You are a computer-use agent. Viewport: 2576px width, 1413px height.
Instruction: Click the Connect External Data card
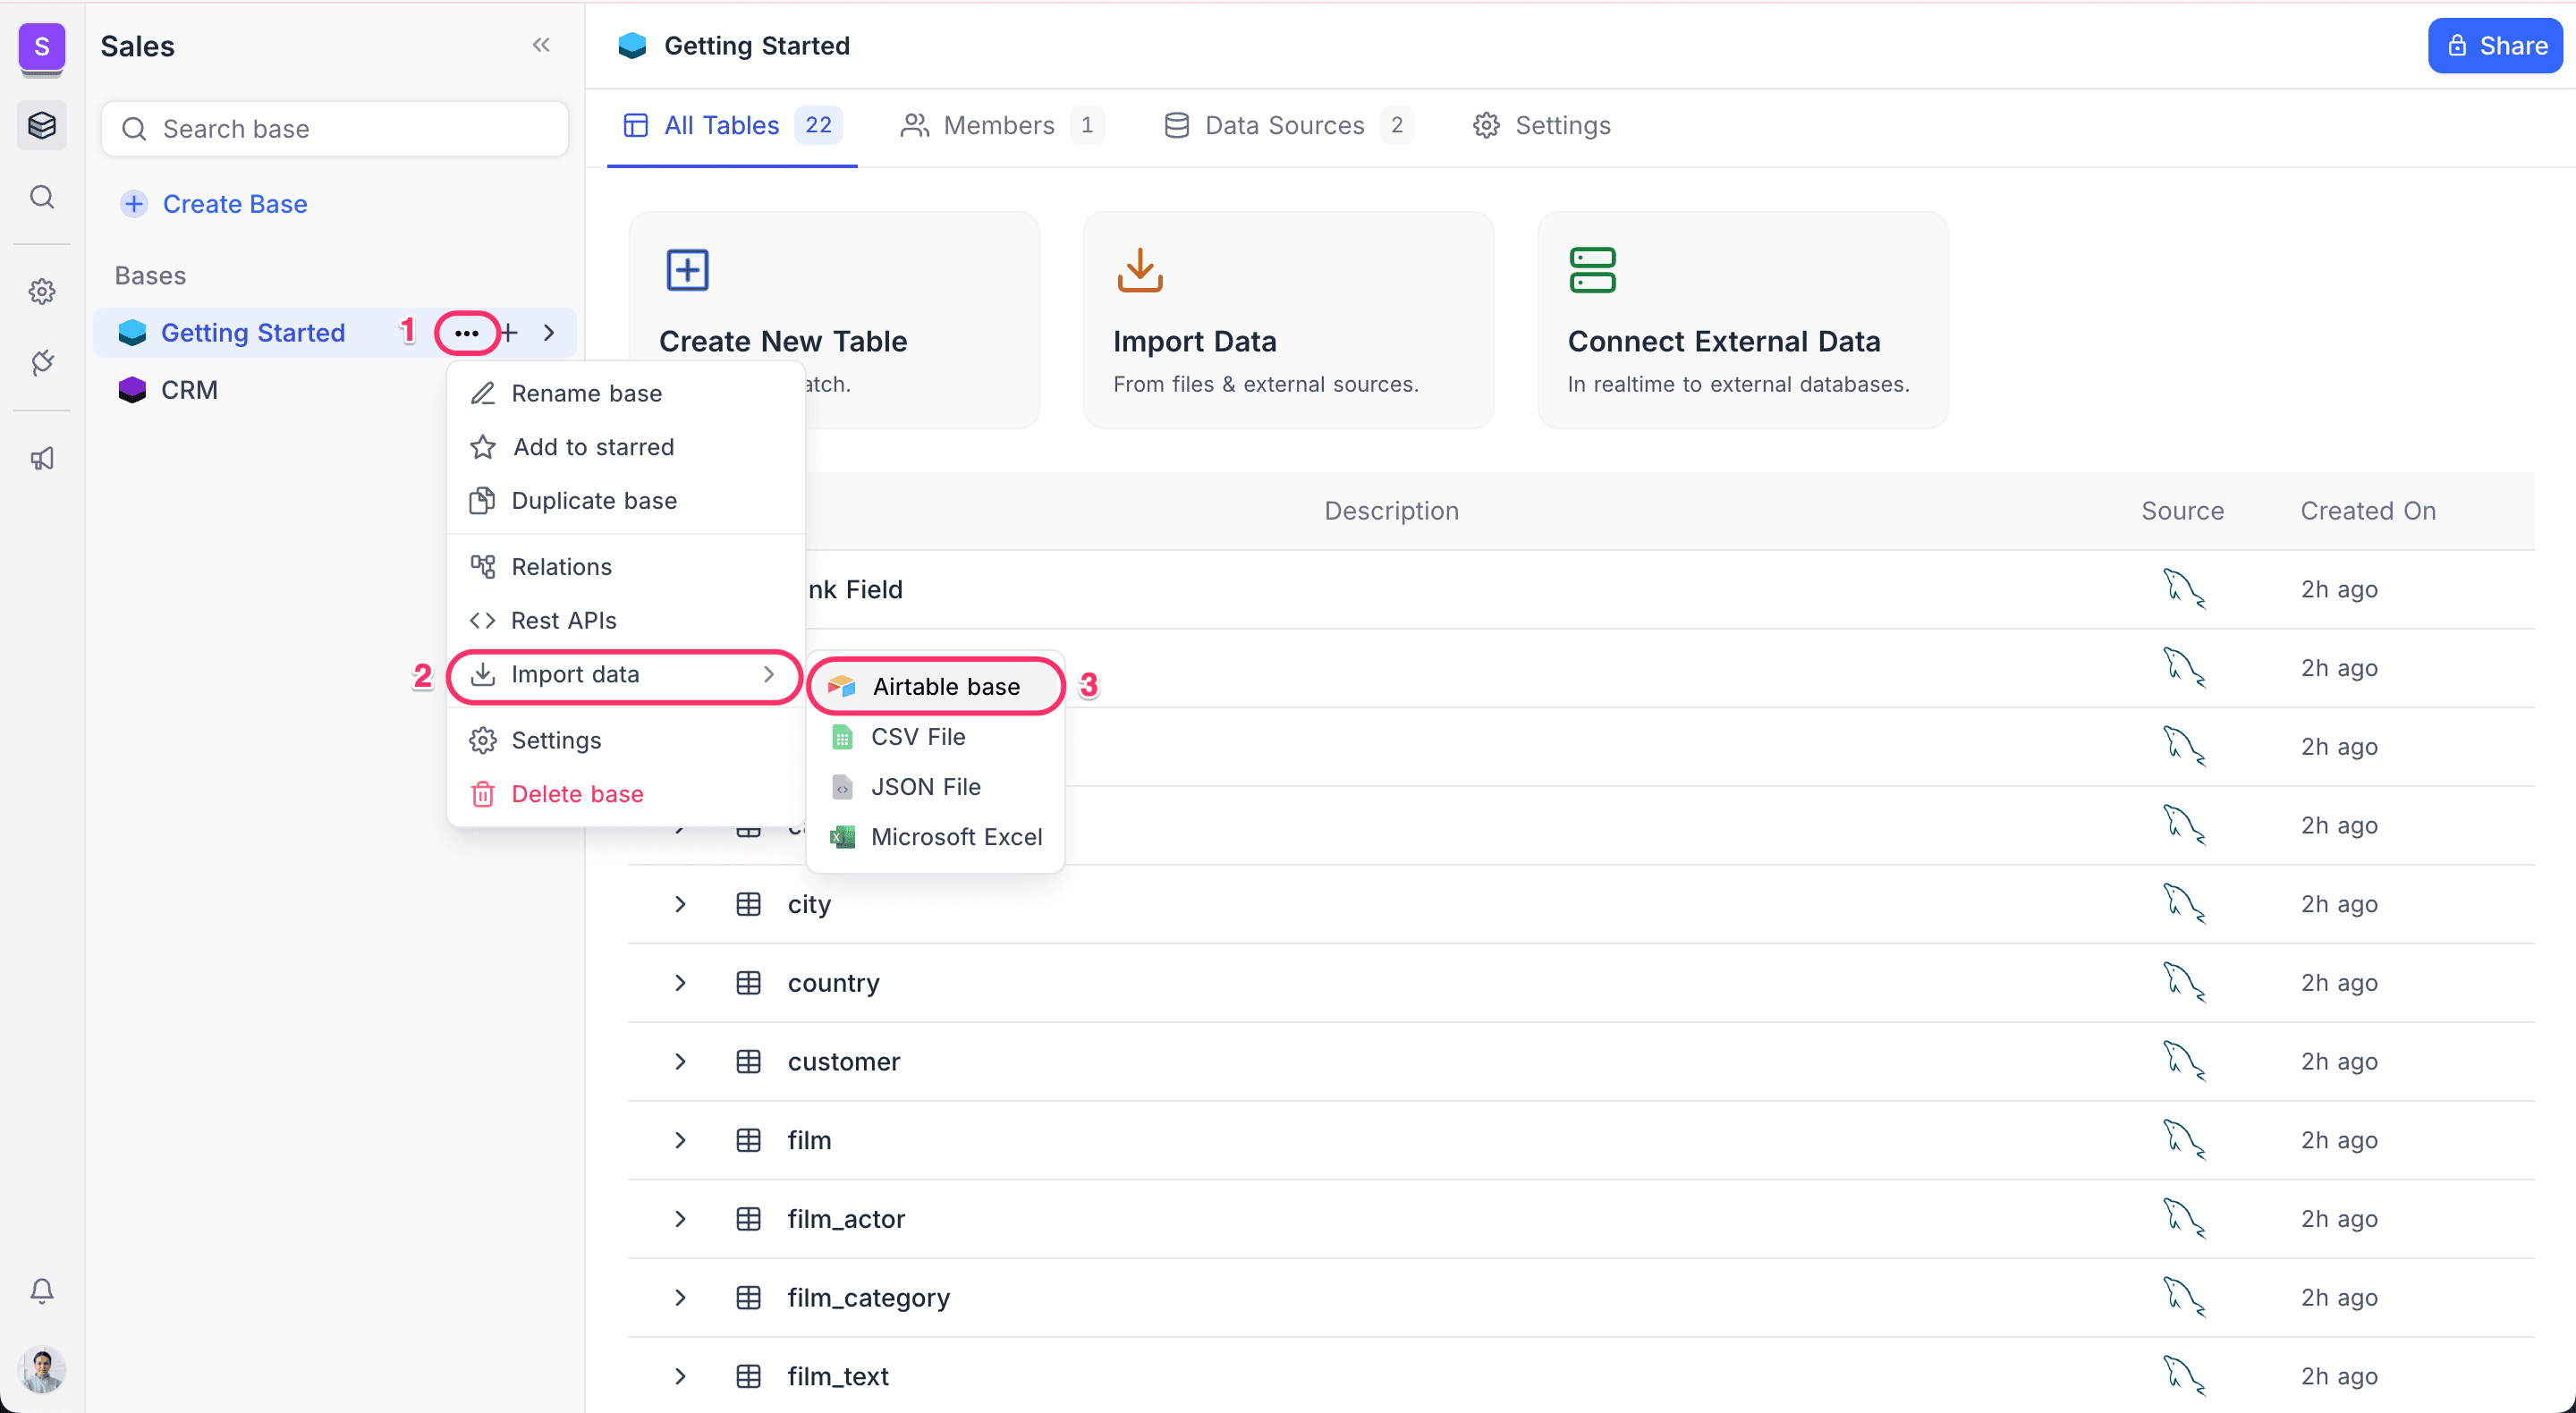1742,320
